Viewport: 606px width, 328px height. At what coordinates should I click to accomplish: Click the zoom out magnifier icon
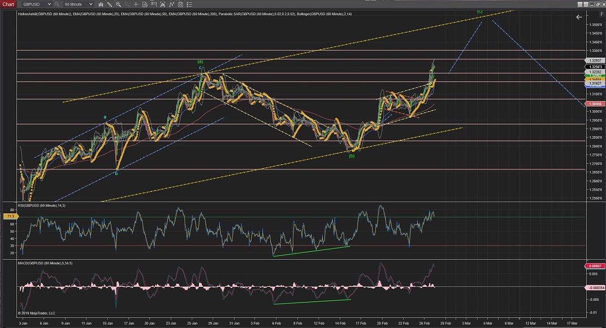[x=127, y=4]
